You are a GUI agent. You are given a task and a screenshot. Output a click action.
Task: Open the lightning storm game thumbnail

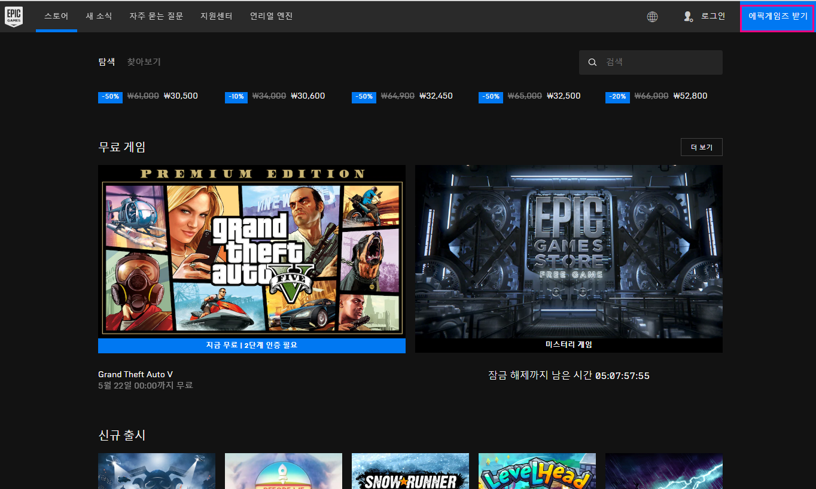[664, 471]
